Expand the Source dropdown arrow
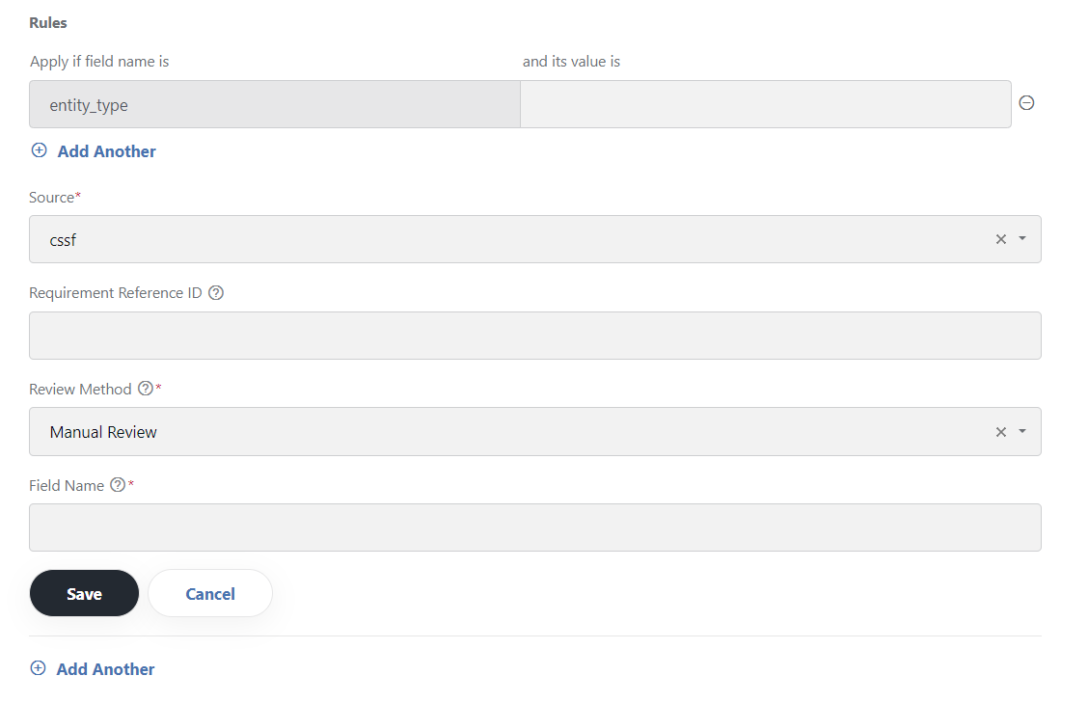 (x=1022, y=239)
